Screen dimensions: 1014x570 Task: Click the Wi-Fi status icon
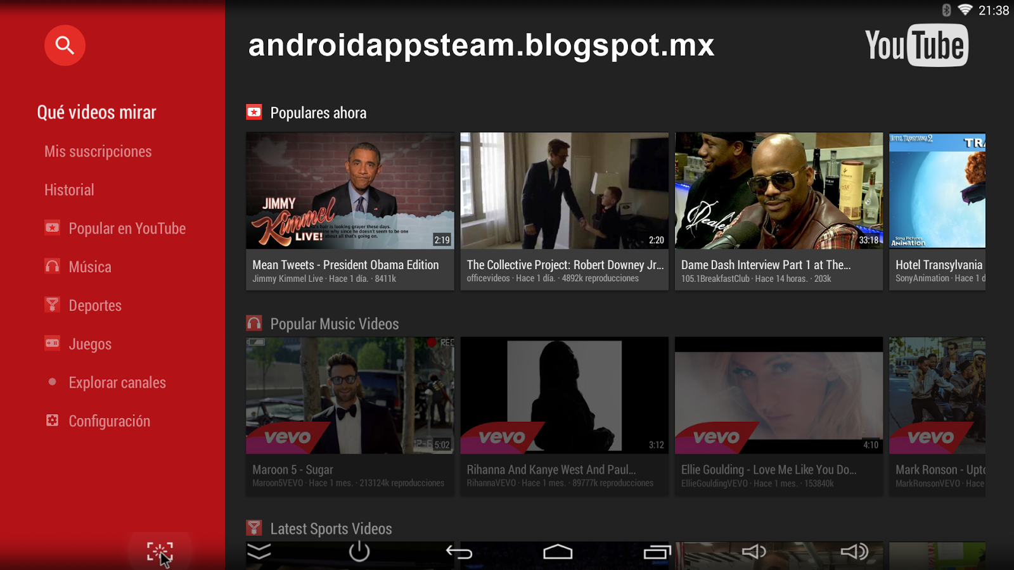click(x=965, y=10)
